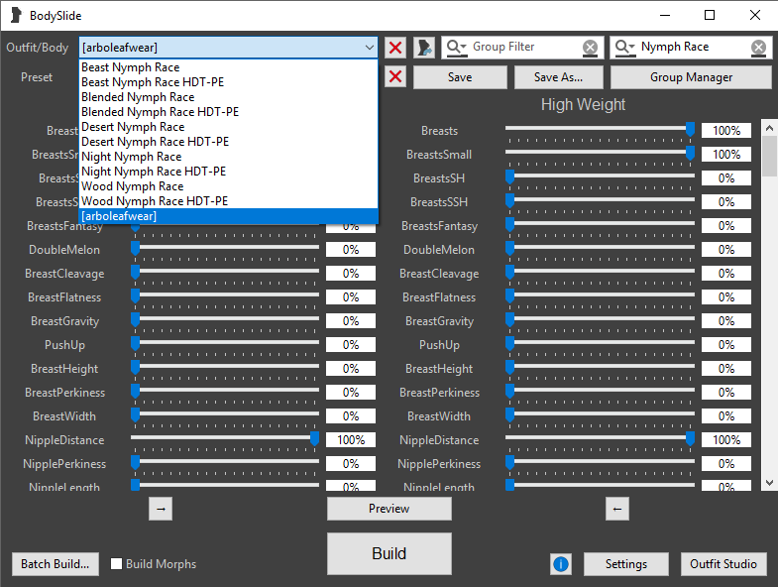Adjust low weight BreastGravity slider

pyautogui.click(x=135, y=320)
